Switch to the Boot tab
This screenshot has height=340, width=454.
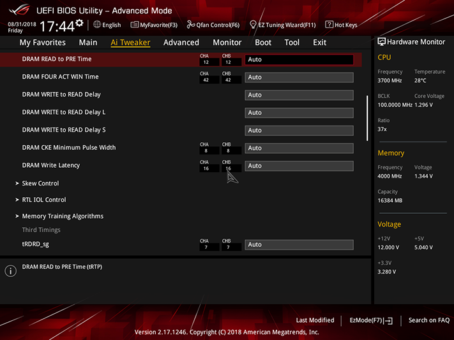point(263,43)
